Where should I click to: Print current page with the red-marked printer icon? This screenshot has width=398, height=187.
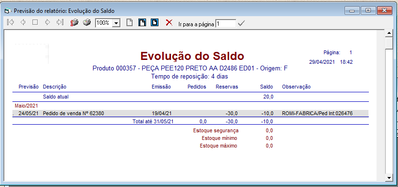coord(74,22)
